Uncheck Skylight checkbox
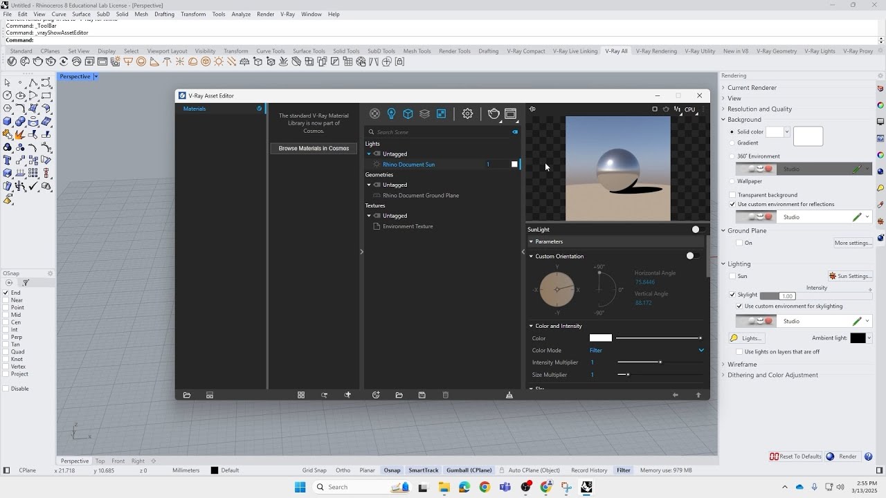886x498 pixels. coord(732,295)
